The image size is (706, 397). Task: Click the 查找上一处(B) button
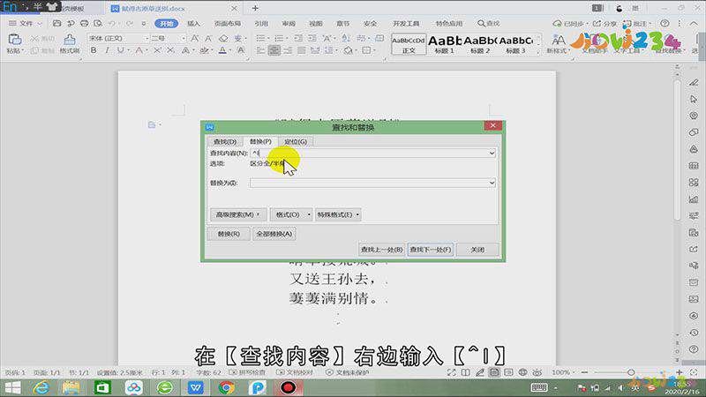point(381,250)
